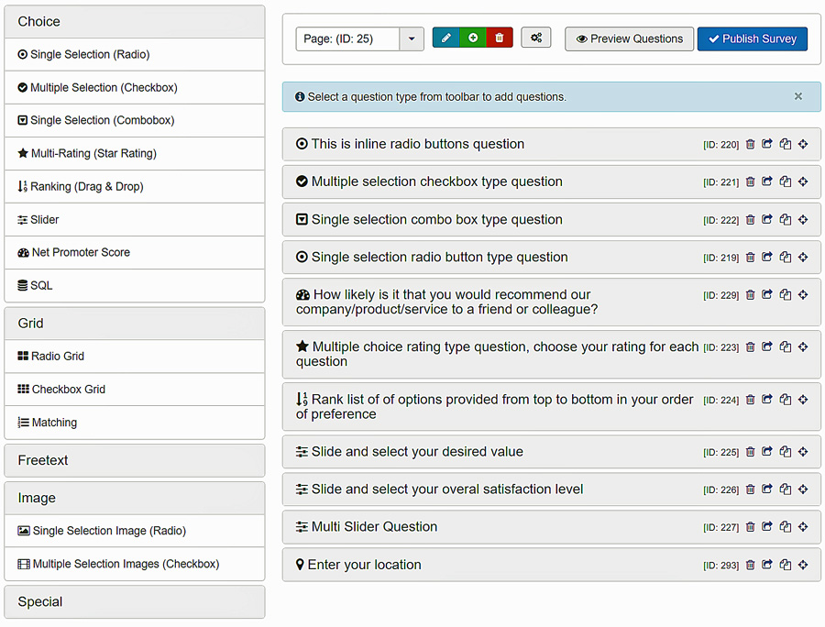Click the blue pencil edit page icon
The image size is (825, 627).
(x=445, y=38)
